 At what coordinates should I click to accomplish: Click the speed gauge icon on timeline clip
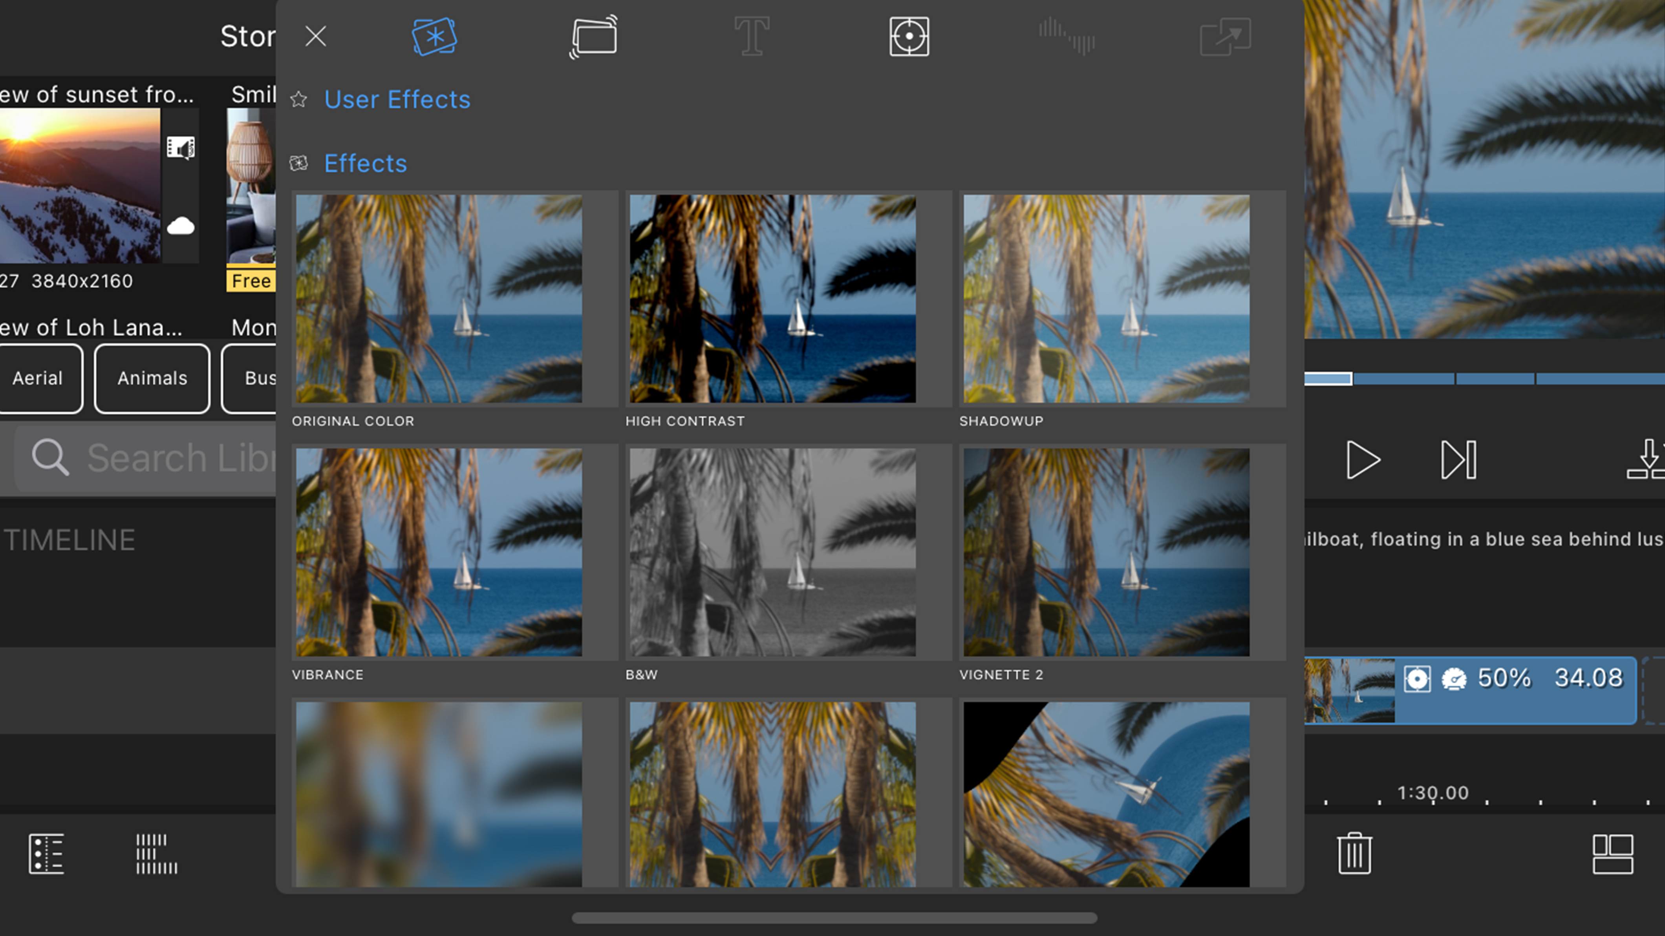1454,680
